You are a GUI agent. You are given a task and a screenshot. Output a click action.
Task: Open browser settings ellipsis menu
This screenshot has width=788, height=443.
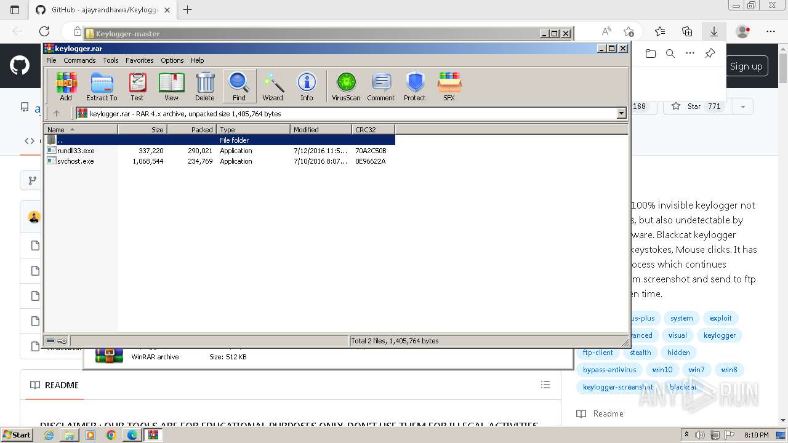[771, 31]
